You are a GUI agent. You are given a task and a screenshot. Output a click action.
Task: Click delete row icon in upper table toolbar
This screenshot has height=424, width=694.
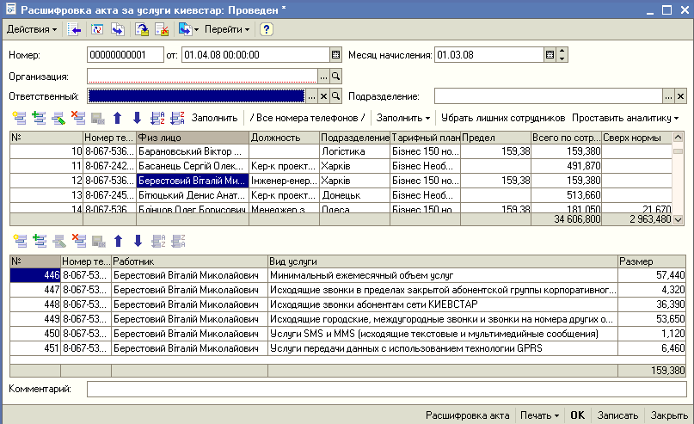78,117
